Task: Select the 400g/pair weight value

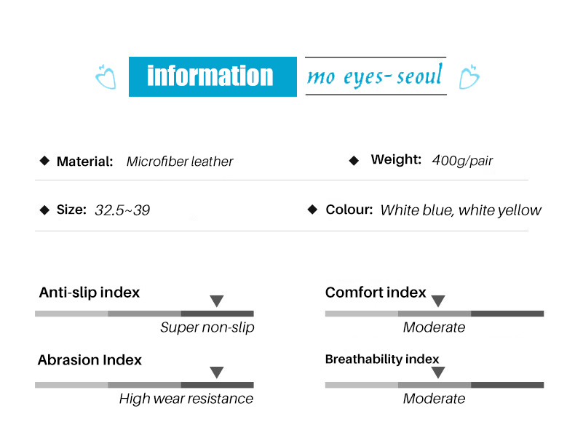Action: coord(462,161)
